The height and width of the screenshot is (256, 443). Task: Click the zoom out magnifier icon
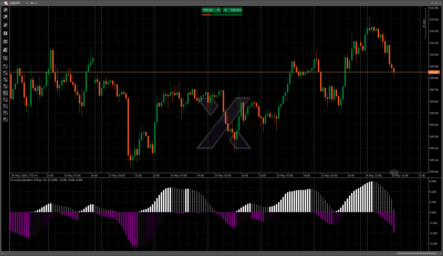(x=5, y=17)
